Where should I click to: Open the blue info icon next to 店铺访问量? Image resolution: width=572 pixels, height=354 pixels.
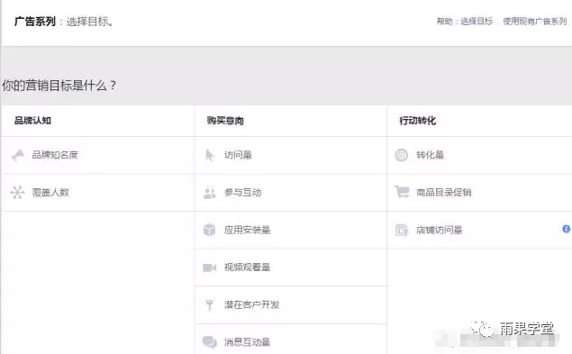point(567,229)
